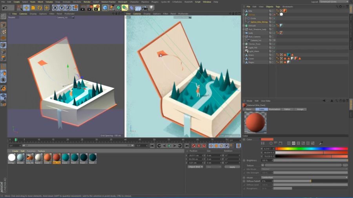Toggle enable checkmark of Extrude object
353x198 pixels.
point(274,25)
